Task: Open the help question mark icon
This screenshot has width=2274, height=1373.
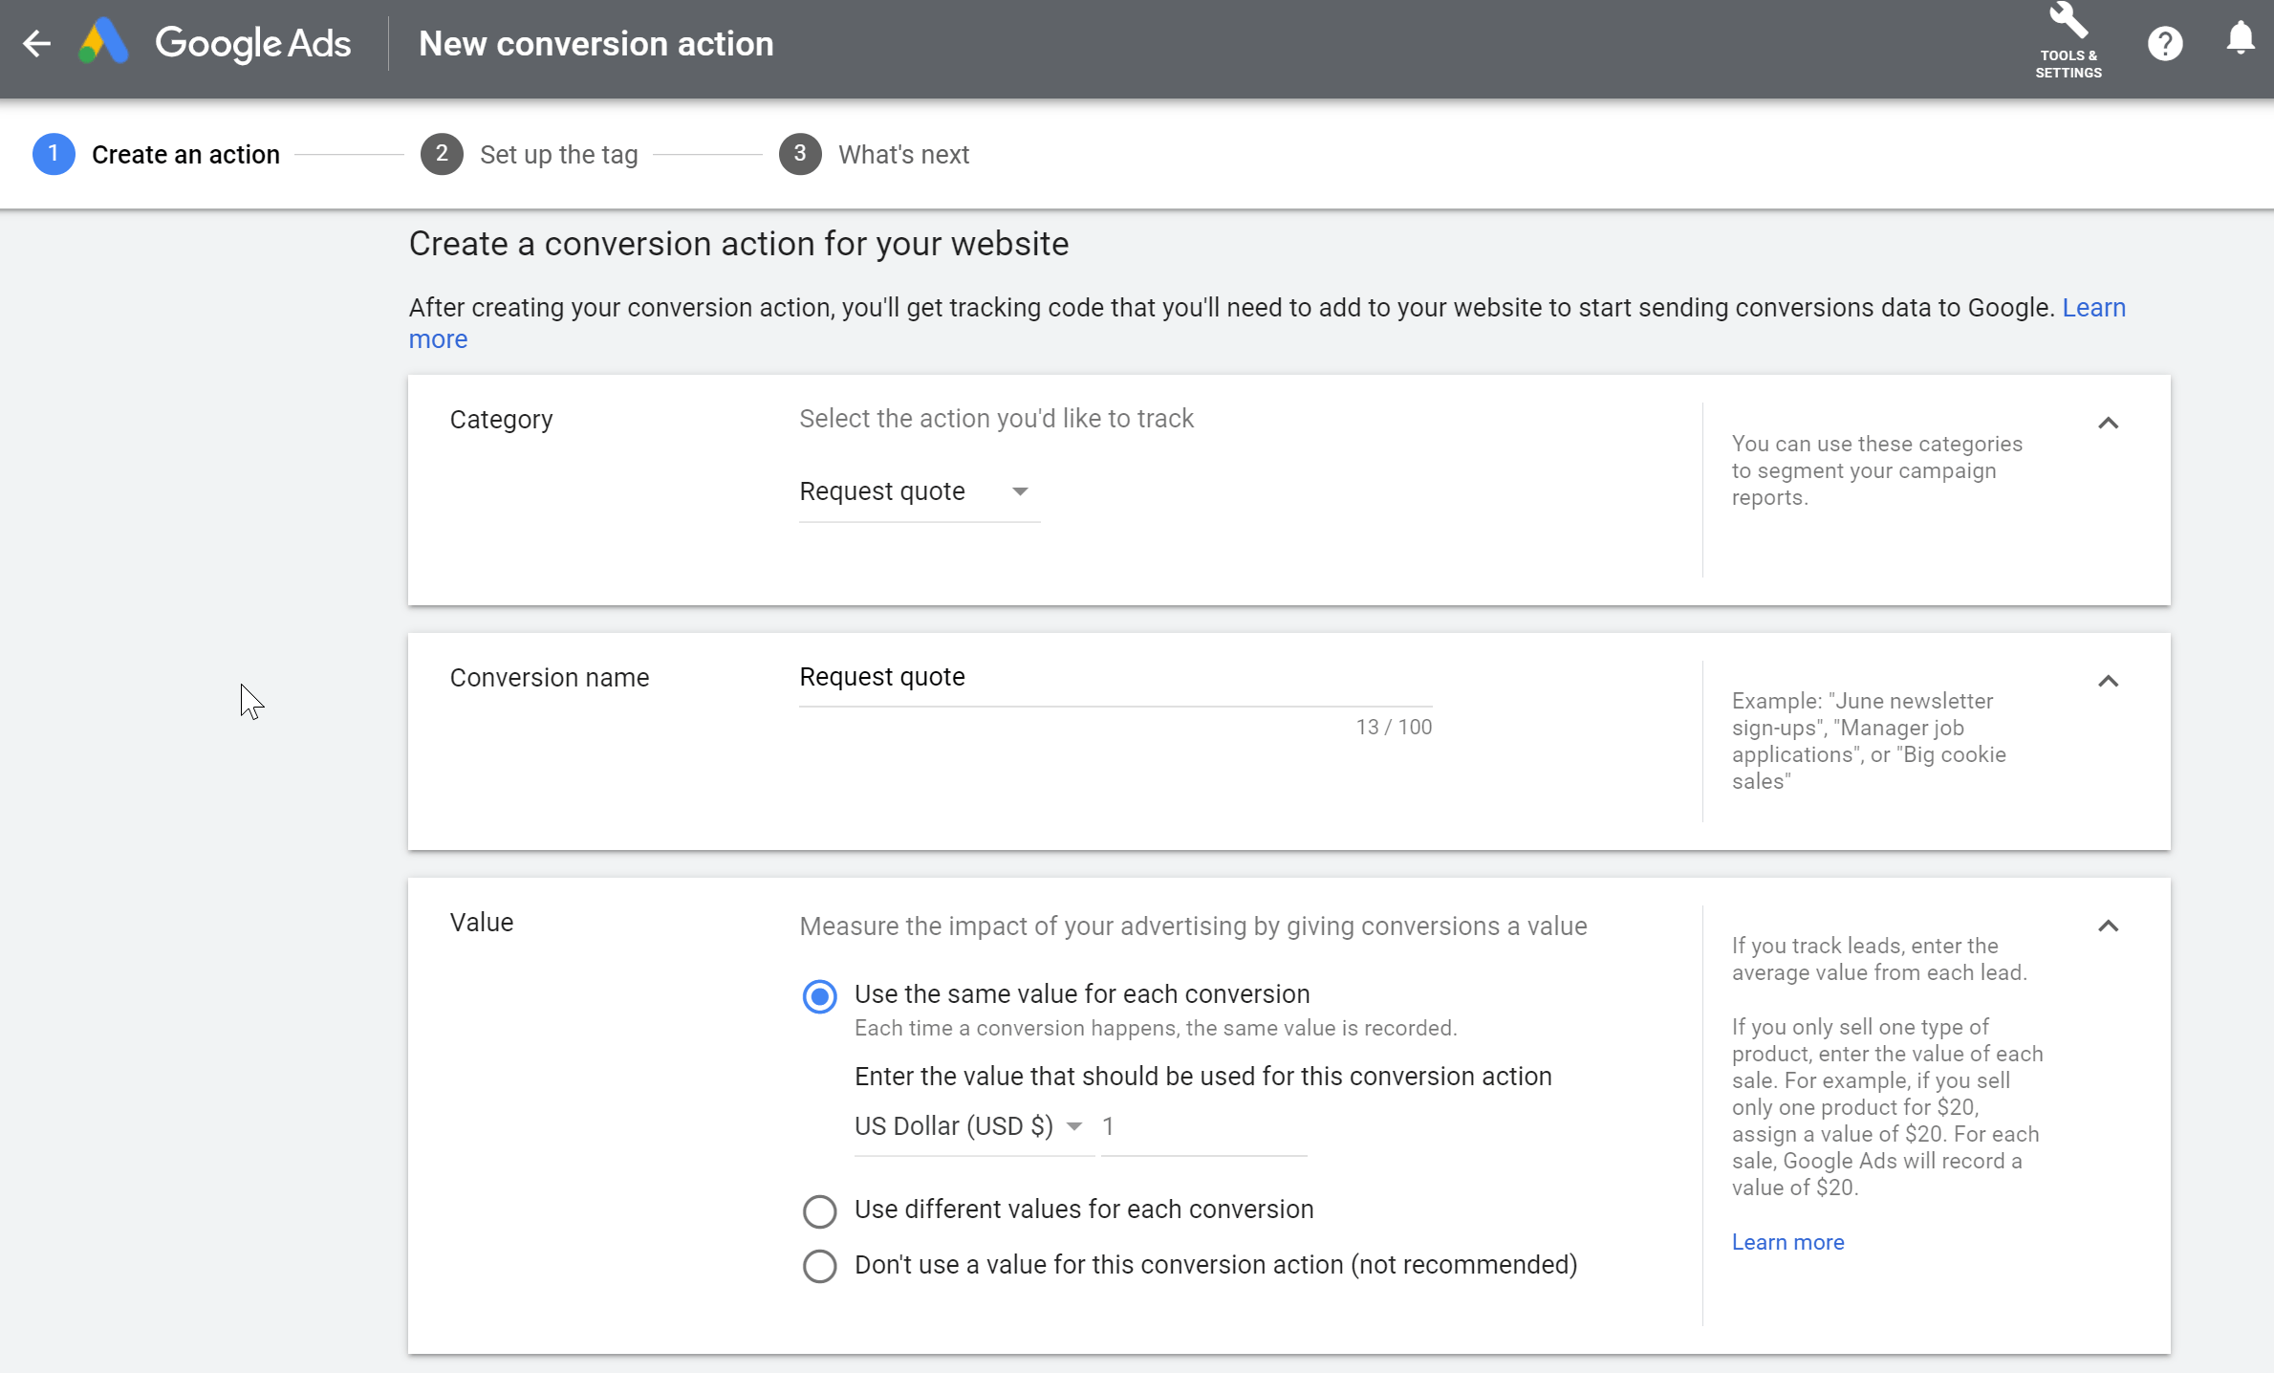Action: click(2164, 43)
